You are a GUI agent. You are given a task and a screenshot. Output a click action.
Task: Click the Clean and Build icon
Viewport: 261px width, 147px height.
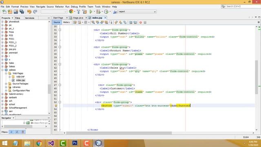[84, 12]
